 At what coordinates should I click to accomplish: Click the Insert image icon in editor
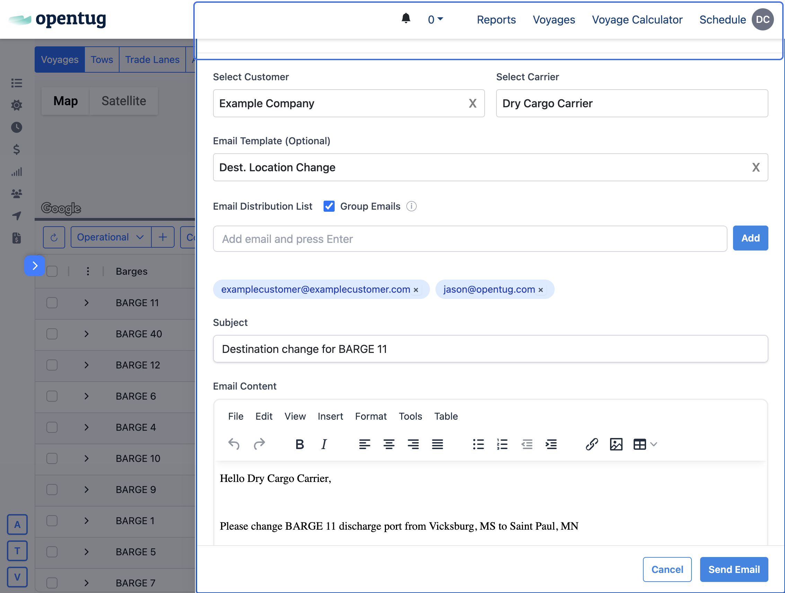tap(616, 444)
